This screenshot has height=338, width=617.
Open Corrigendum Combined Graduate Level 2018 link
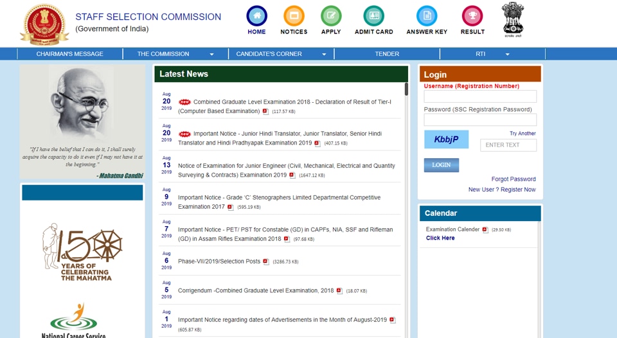[256, 291]
